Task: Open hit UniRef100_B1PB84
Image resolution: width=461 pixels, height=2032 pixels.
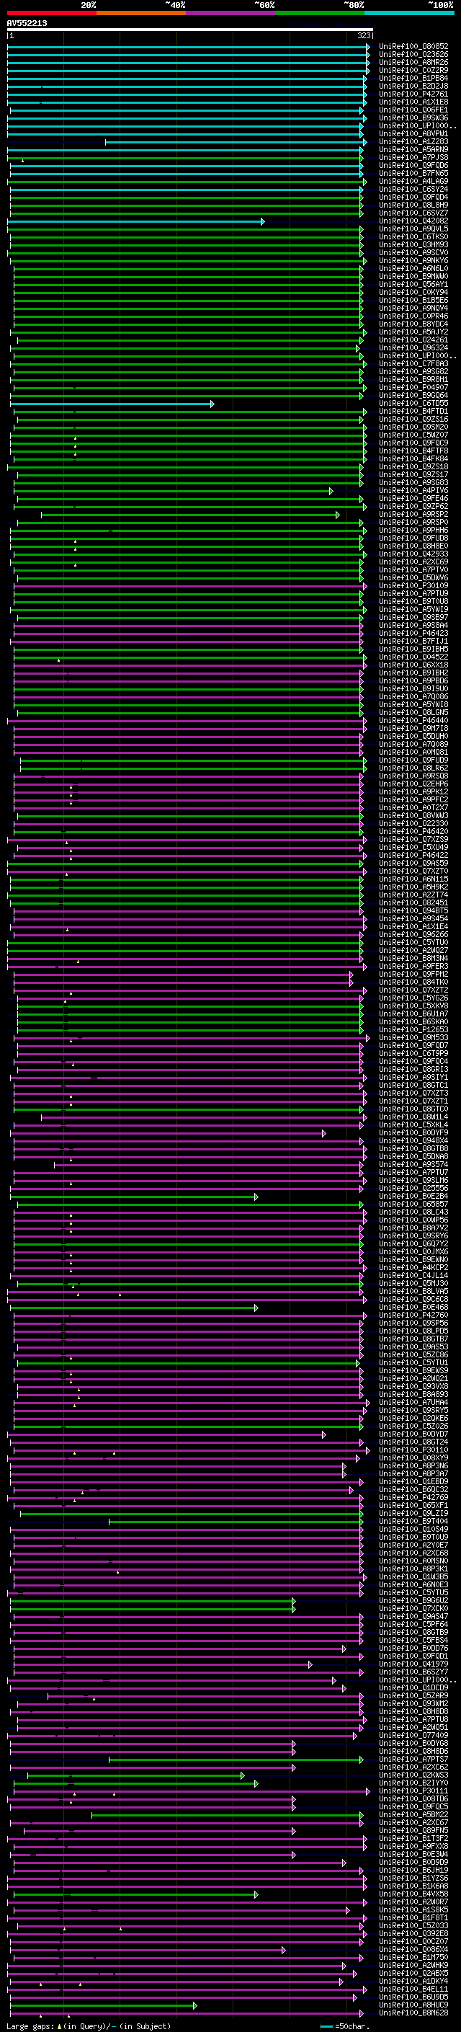Action: tap(413, 78)
